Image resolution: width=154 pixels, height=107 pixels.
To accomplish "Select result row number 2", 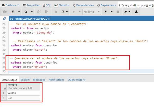I will (x=4, y=98).
